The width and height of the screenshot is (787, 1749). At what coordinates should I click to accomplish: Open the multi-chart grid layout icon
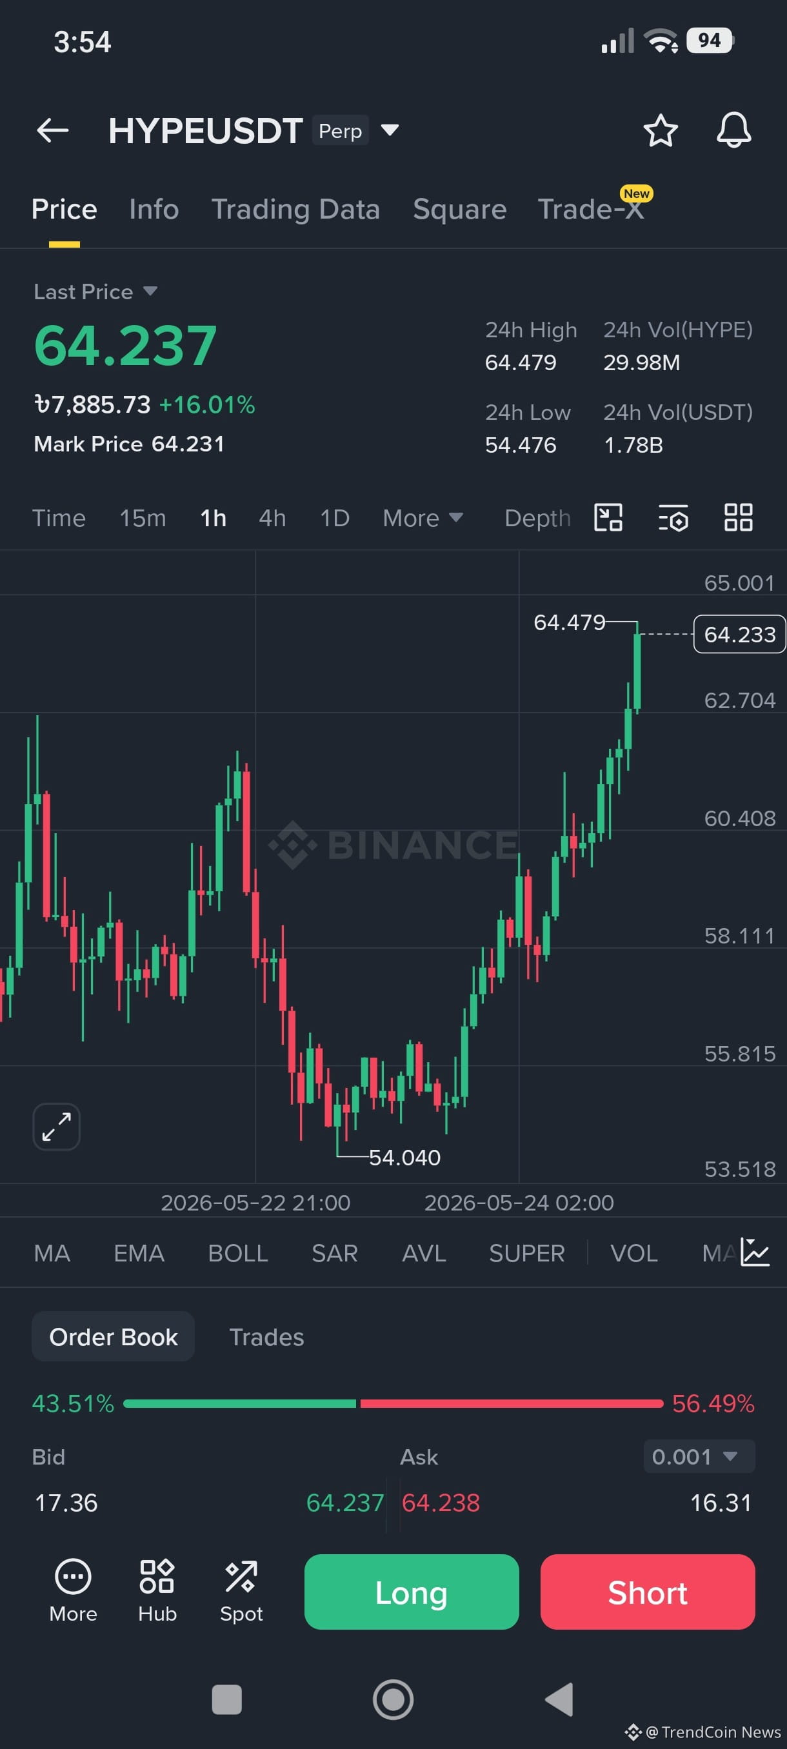pos(738,517)
